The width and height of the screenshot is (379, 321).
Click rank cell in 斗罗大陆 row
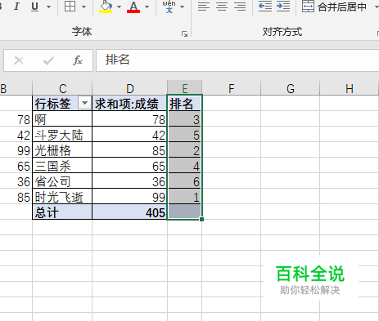(185, 134)
